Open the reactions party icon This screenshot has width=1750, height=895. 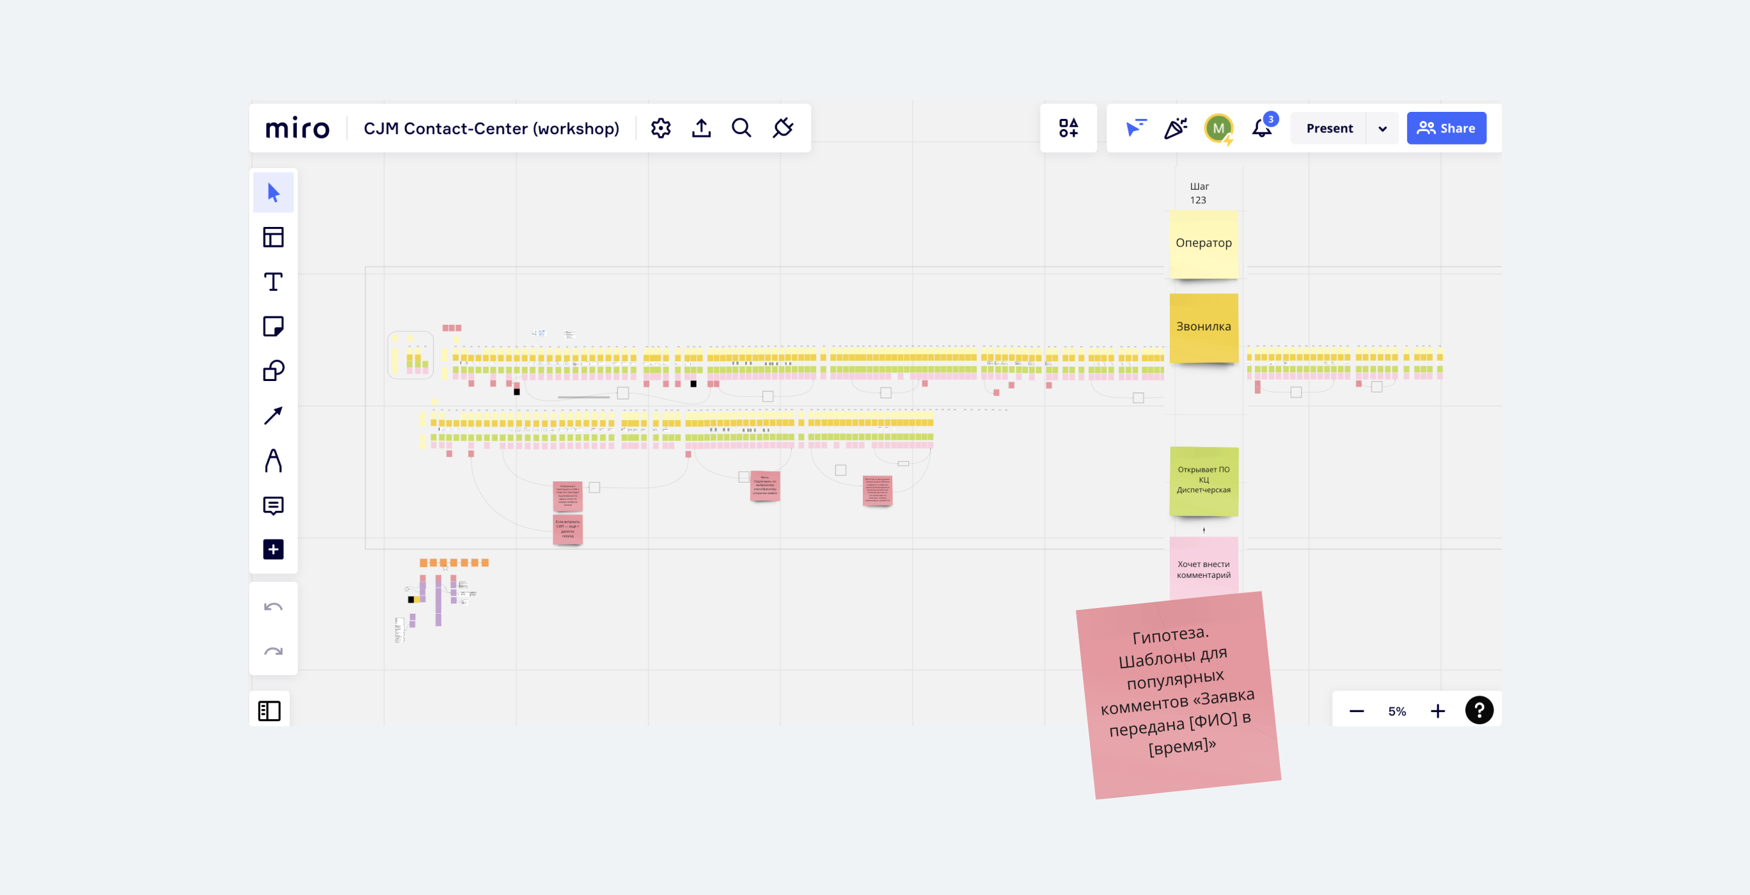[1176, 128]
